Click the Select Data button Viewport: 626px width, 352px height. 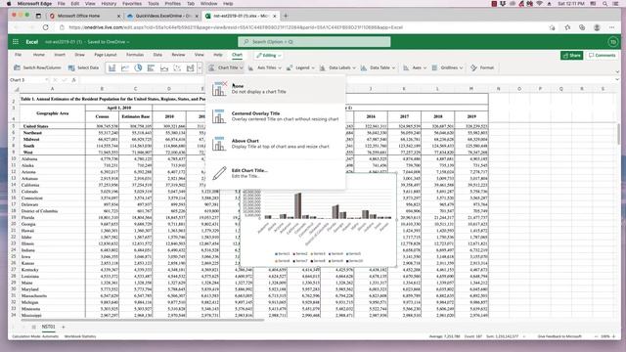coord(83,67)
